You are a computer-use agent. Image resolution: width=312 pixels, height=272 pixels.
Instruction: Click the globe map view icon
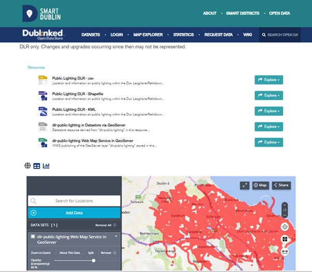click(x=27, y=166)
